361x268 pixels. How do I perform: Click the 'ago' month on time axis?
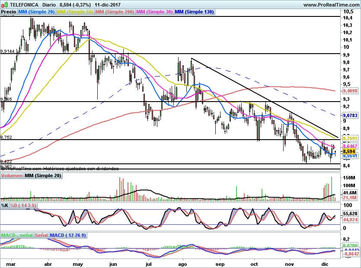tap(182, 265)
